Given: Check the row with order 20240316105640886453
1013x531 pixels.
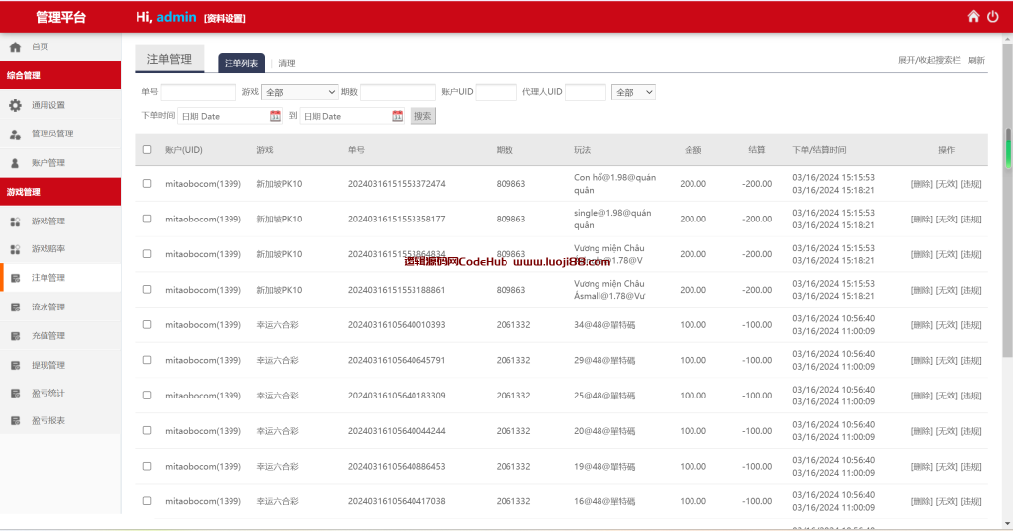Looking at the screenshot, I should click(x=147, y=466).
